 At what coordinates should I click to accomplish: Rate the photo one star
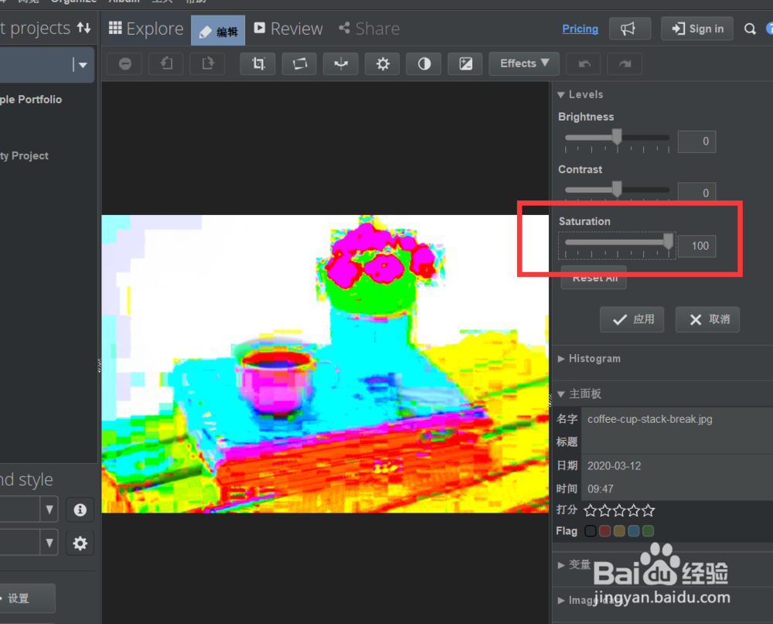[x=590, y=510]
